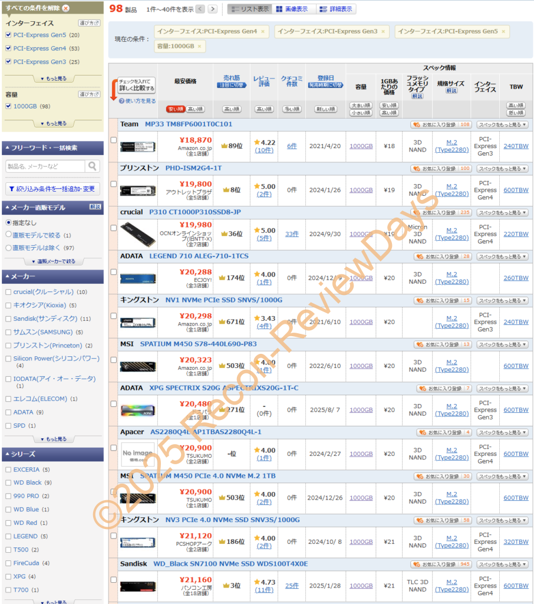Click the 絞り込み条件を一括追加・変更 button
The height and width of the screenshot is (604, 534).
53,189
